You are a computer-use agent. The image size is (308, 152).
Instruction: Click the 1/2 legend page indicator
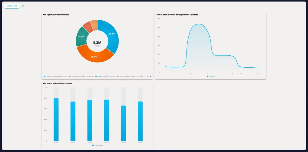tap(147, 76)
